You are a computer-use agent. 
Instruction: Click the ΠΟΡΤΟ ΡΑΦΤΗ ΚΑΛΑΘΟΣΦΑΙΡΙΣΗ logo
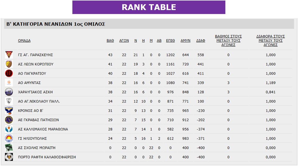point(9,157)
